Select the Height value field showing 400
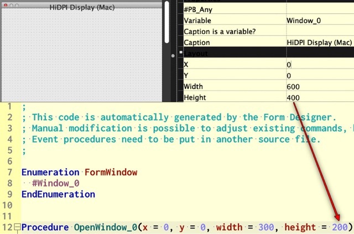This screenshot has width=354, height=234. 319,97
